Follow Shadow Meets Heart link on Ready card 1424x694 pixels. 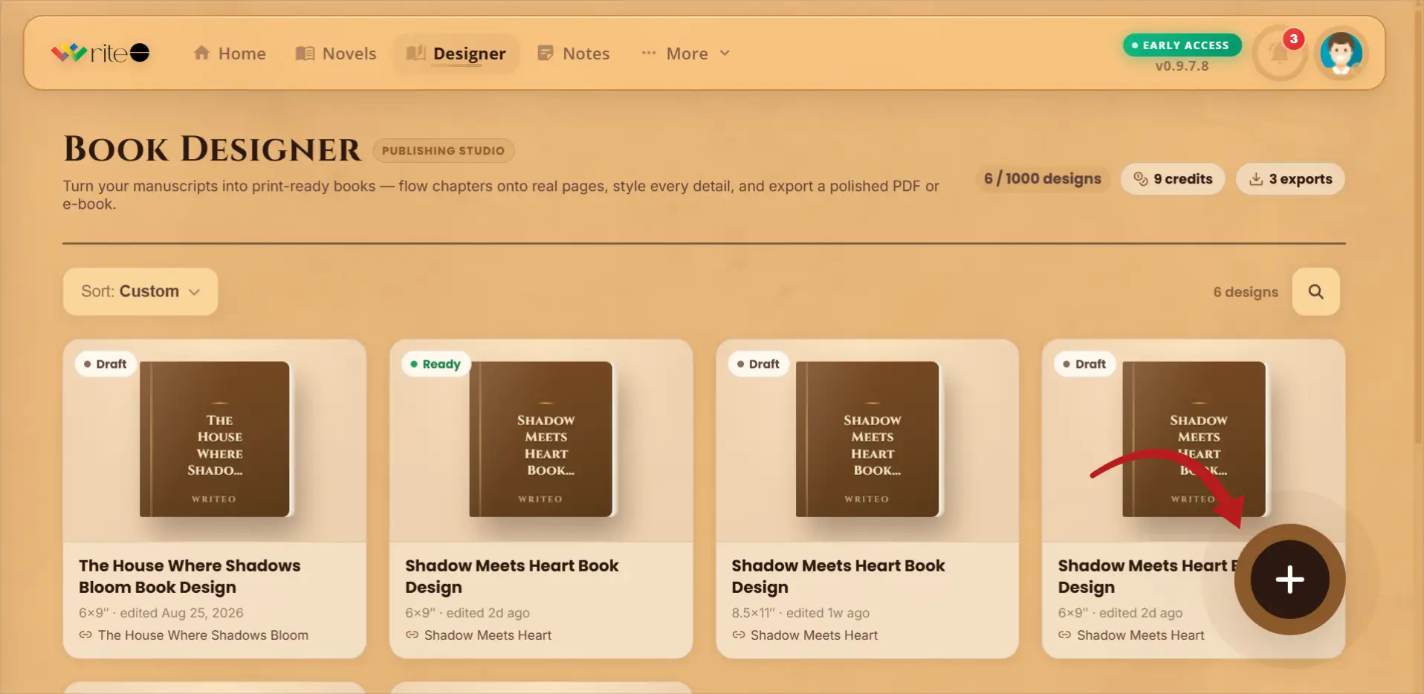(x=479, y=635)
